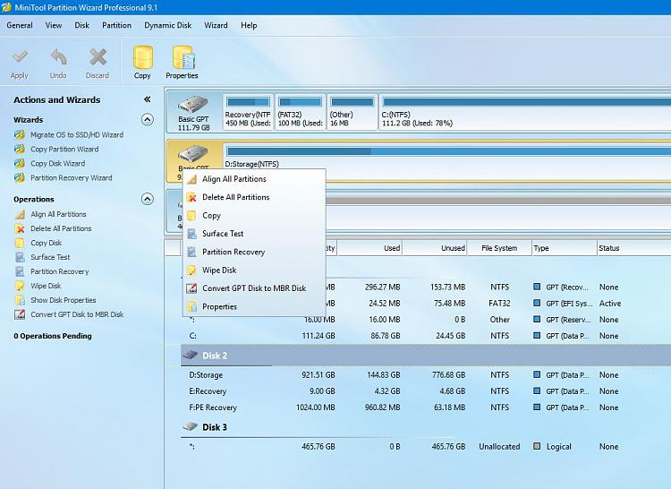The width and height of the screenshot is (671, 489).
Task: Choose Convert GPT Disk to MBR Disk in context menu
Action: [254, 288]
